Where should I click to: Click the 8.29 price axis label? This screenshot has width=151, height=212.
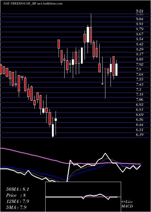(140, 49)
